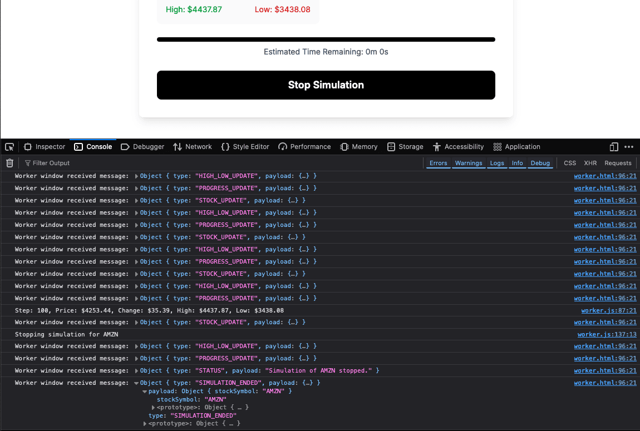Switch to the Performance panel

[x=304, y=147]
